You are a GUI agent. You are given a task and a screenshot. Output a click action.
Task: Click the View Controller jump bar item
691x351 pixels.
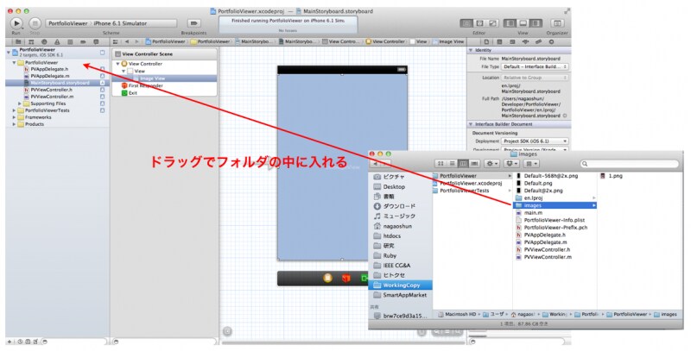click(385, 41)
